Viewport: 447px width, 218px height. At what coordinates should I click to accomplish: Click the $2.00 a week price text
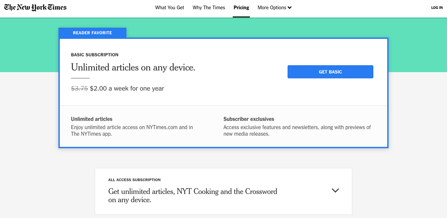click(x=127, y=88)
